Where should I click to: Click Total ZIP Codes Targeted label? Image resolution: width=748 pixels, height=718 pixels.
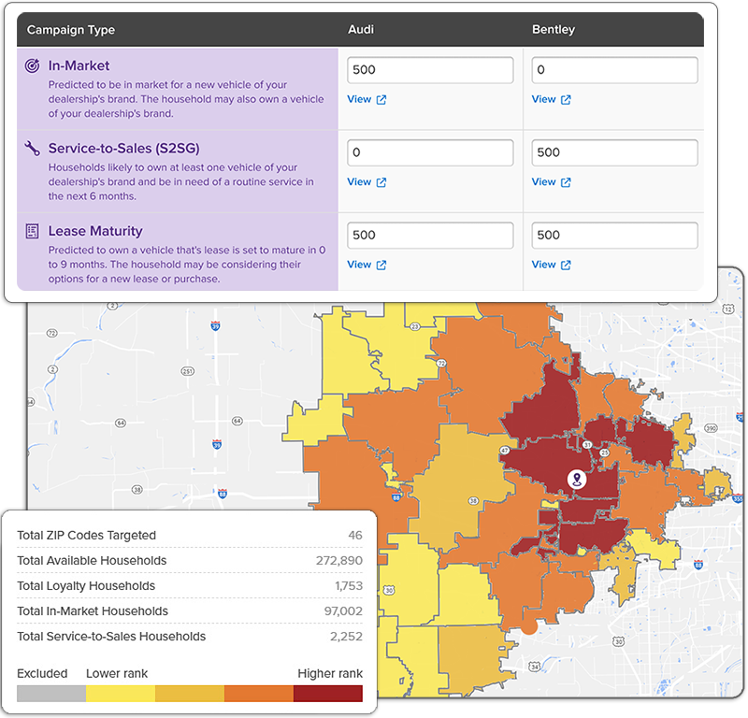coord(86,536)
